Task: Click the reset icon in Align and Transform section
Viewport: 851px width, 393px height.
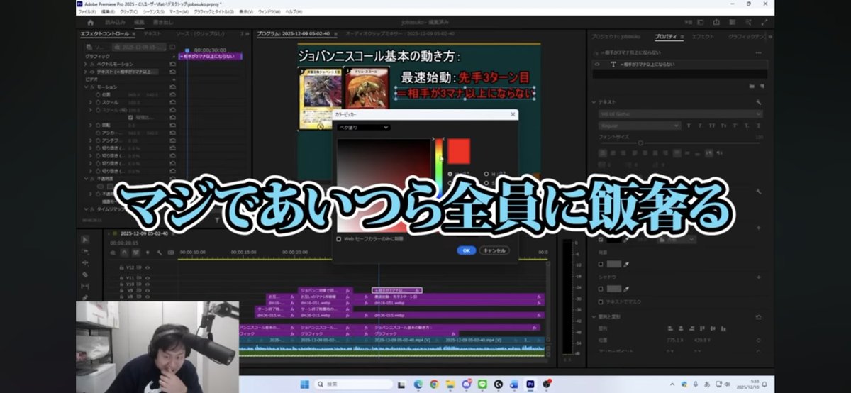Action: coord(759,317)
